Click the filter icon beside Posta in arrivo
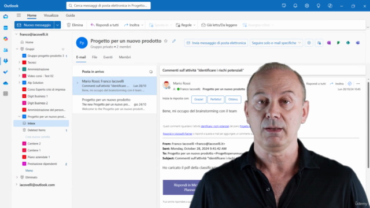 [151, 72]
